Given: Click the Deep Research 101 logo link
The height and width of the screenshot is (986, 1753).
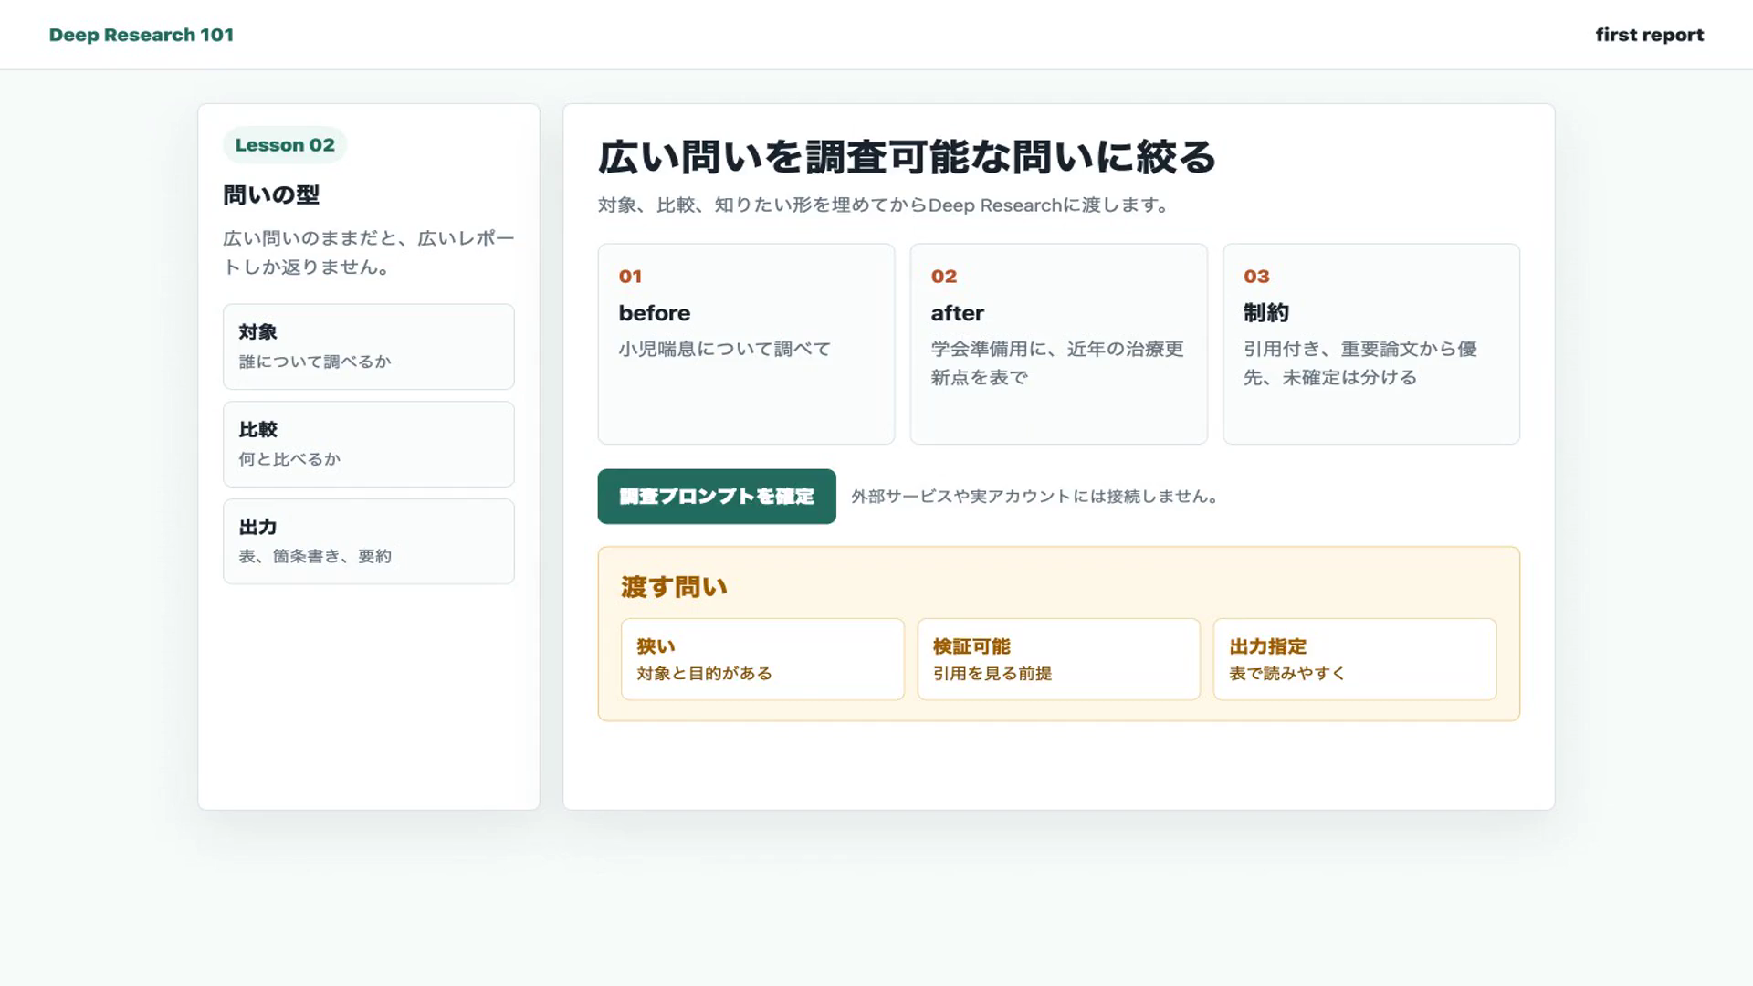Looking at the screenshot, I should [142, 35].
